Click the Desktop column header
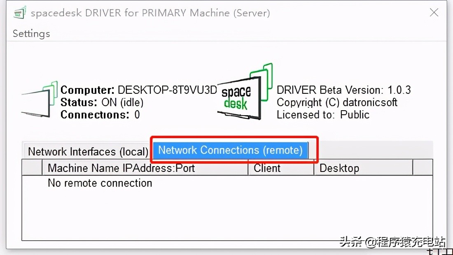Viewport: 453px width, 255px height. click(364, 168)
